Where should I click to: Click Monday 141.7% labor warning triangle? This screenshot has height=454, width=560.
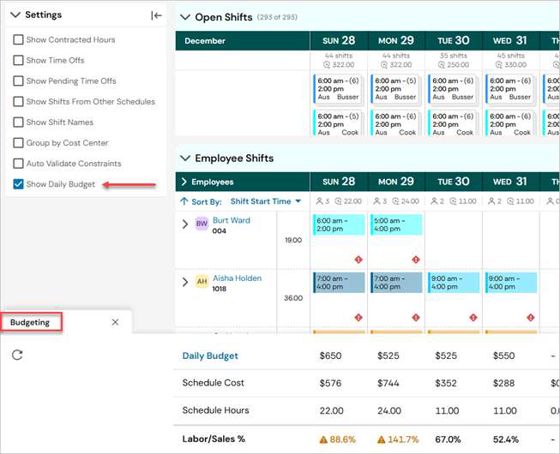pyautogui.click(x=381, y=439)
